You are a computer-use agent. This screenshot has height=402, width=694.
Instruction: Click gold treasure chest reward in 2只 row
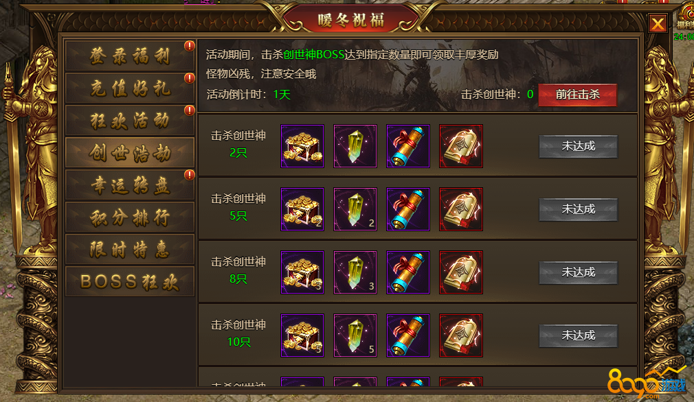tap(302, 146)
